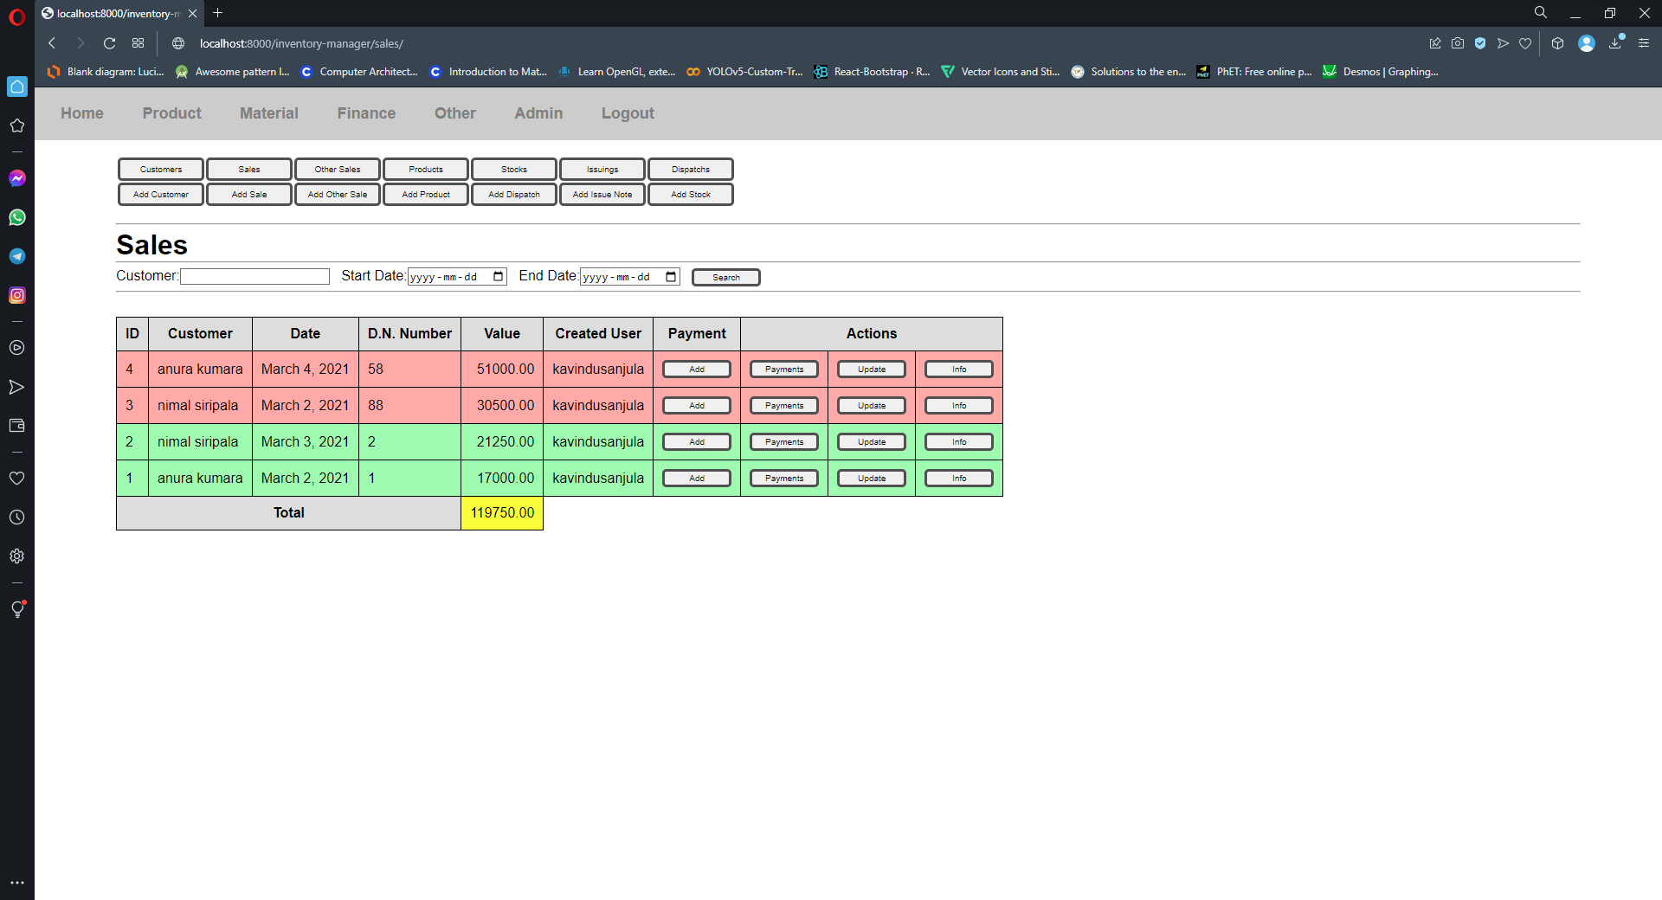The width and height of the screenshot is (1662, 900).
Task: Open the End Date calendar picker
Action: click(671, 277)
